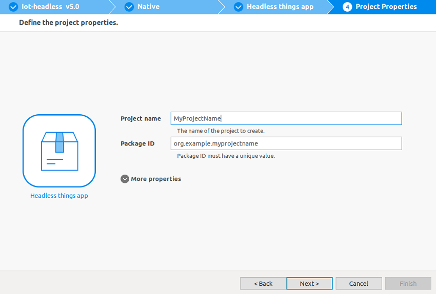Select the Project Properties step label

click(386, 7)
